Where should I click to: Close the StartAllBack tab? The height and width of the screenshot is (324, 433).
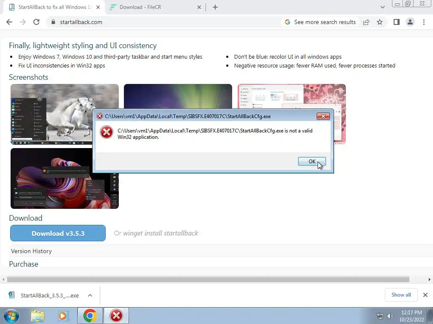coord(98,7)
